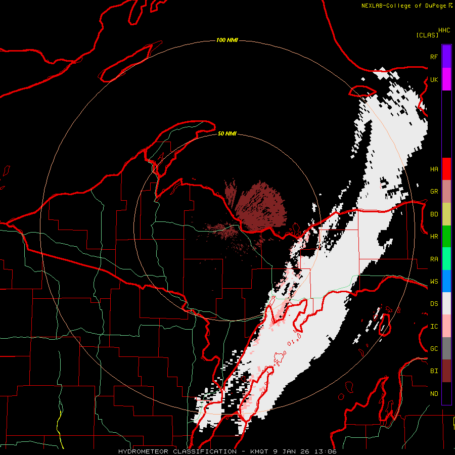455x455 pixels.
Task: Click the WS legend label
Action: point(434,281)
